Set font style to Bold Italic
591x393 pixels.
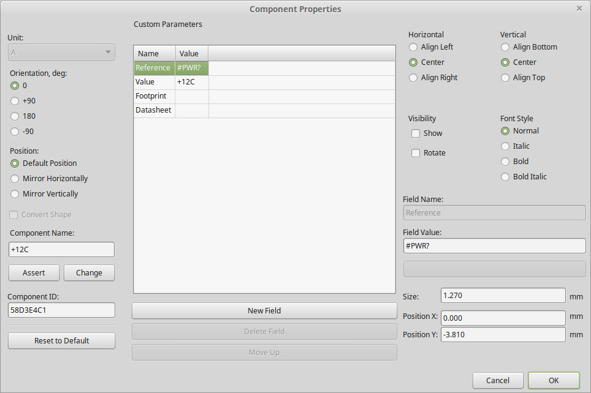click(505, 177)
